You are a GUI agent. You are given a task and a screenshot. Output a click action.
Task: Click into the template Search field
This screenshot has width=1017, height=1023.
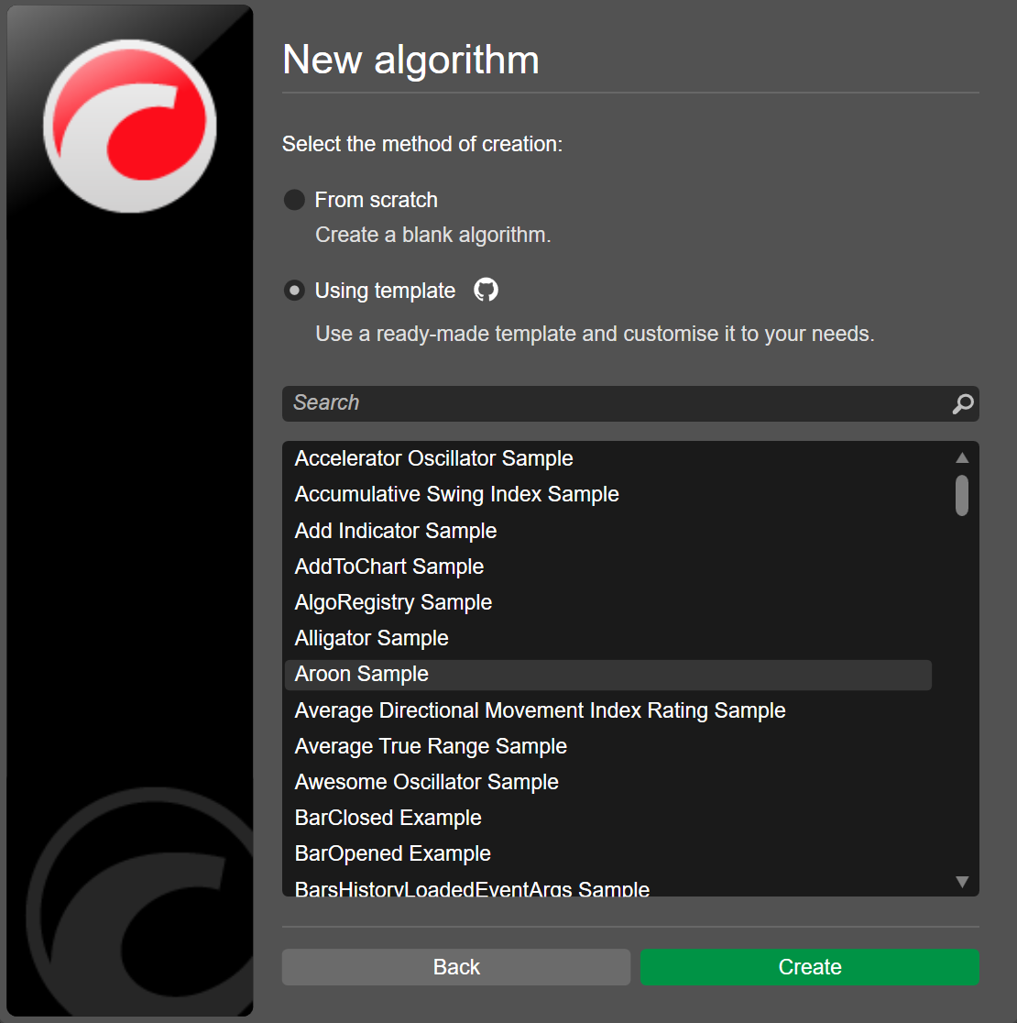(614, 403)
